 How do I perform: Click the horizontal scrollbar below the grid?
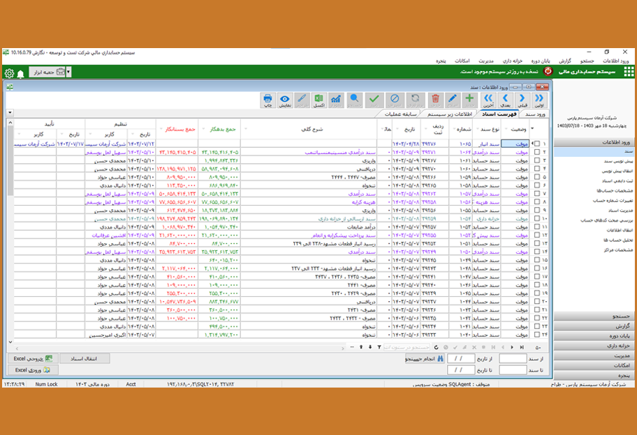coord(179,348)
